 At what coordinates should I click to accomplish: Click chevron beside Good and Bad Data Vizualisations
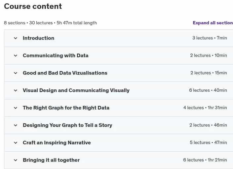coord(16,73)
